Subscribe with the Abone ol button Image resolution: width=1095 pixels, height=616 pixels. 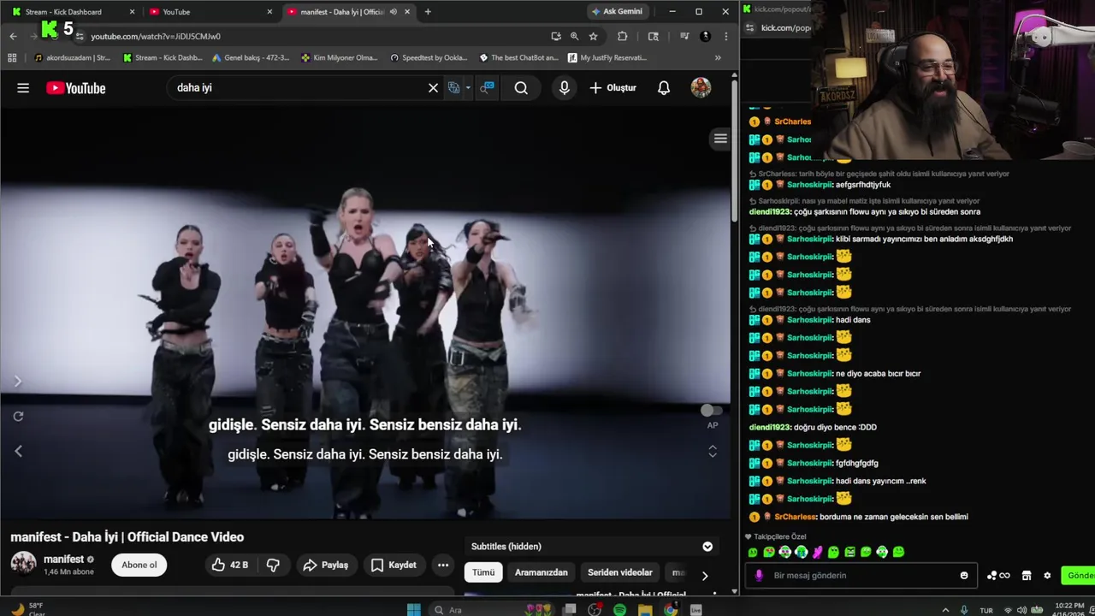(x=139, y=565)
